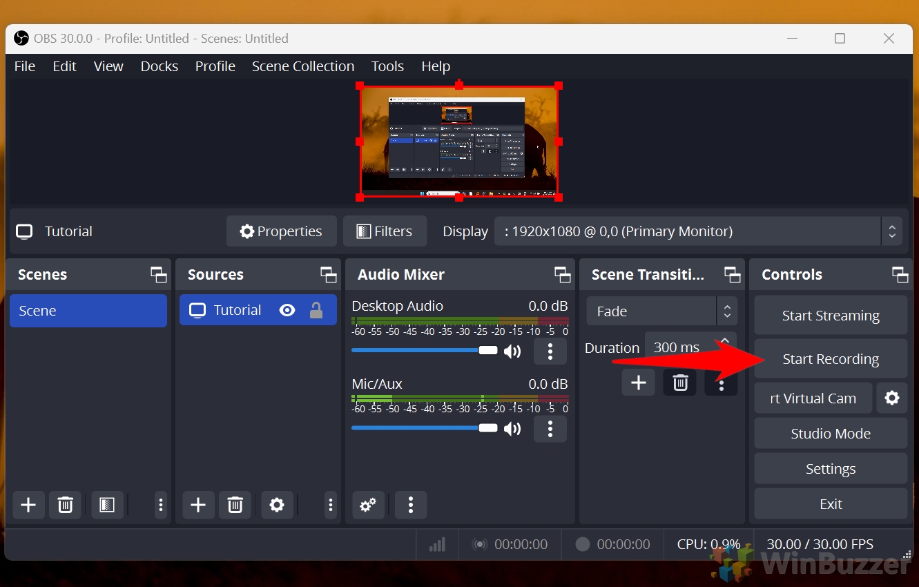Open Filters for the Tutorial source
Viewport: 919px width, 587px height.
click(385, 231)
